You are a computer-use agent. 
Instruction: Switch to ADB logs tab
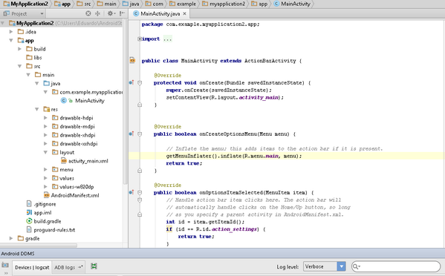click(x=68, y=267)
